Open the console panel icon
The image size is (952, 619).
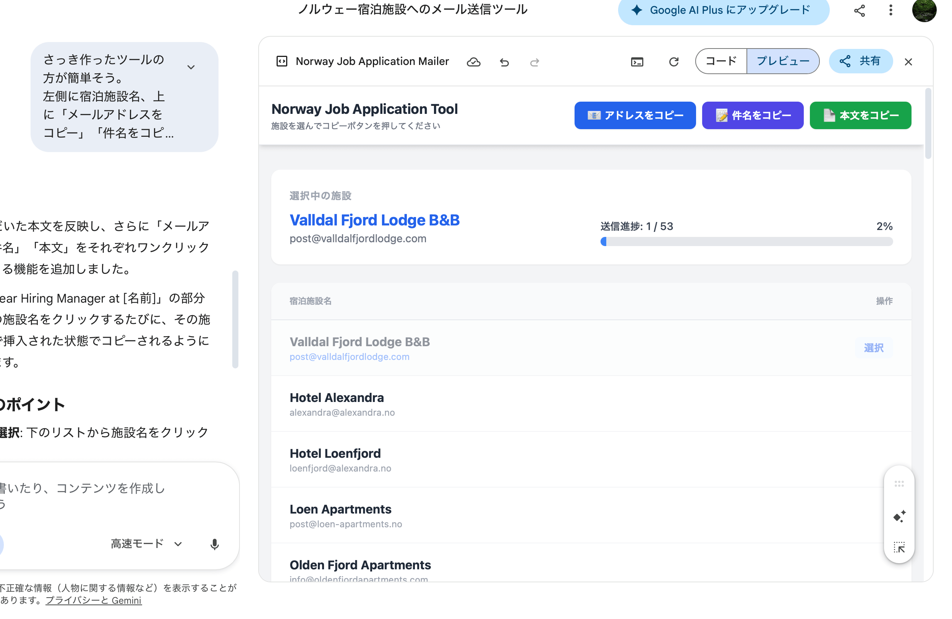(637, 62)
